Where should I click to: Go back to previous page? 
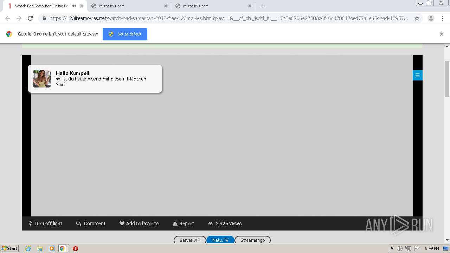[x=8, y=18]
